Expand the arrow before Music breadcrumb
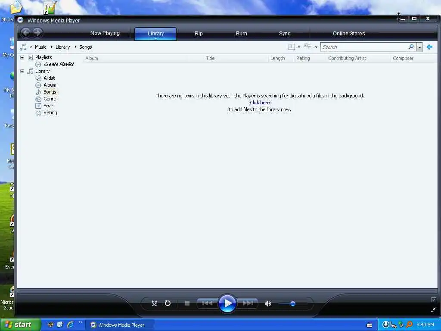 tap(31, 47)
